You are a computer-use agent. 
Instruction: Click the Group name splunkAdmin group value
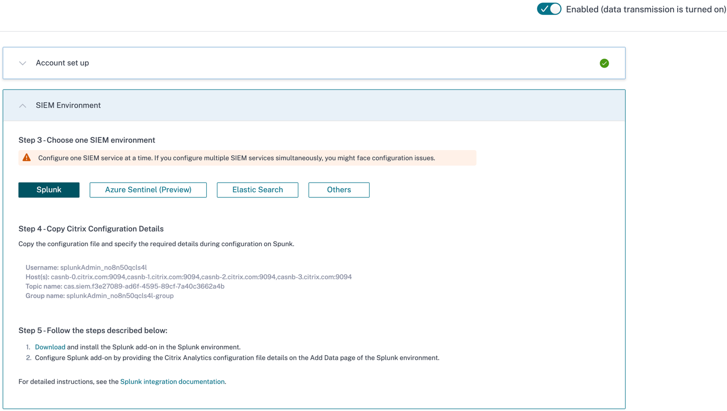click(x=120, y=296)
